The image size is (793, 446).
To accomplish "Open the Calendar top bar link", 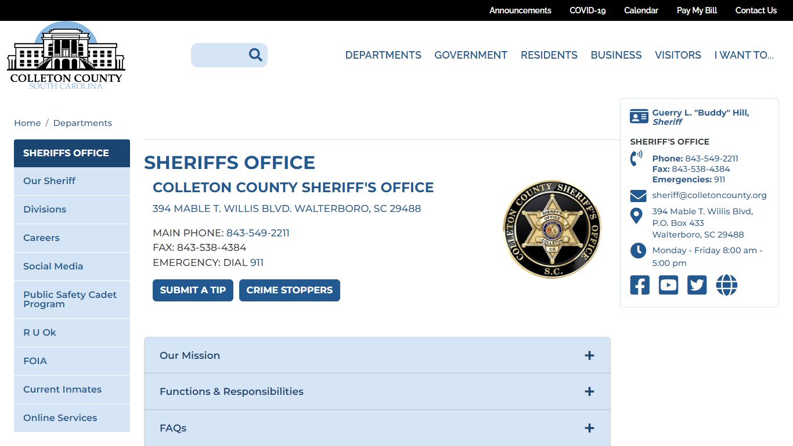I will (x=641, y=10).
